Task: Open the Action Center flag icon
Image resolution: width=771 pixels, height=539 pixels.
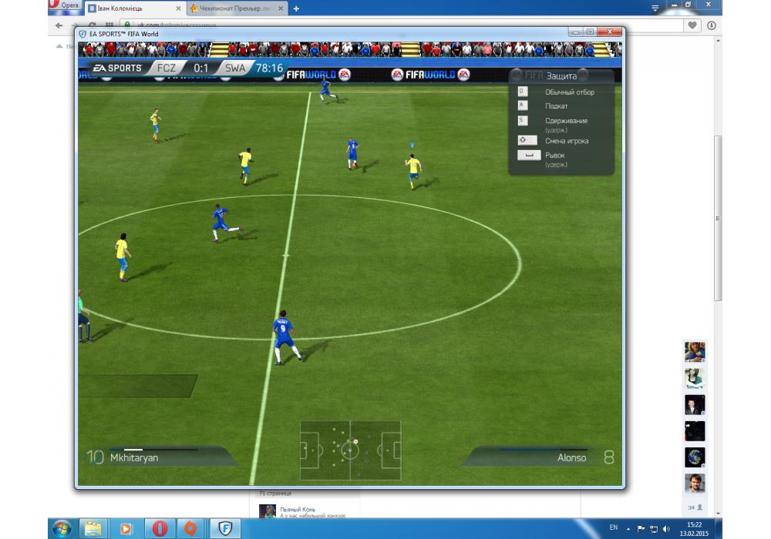Action: tap(641, 529)
